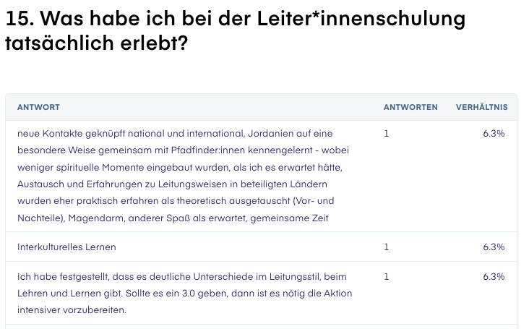The image size is (529, 329).
Task: Click the ANTWORTEN column header
Action: [x=410, y=107]
